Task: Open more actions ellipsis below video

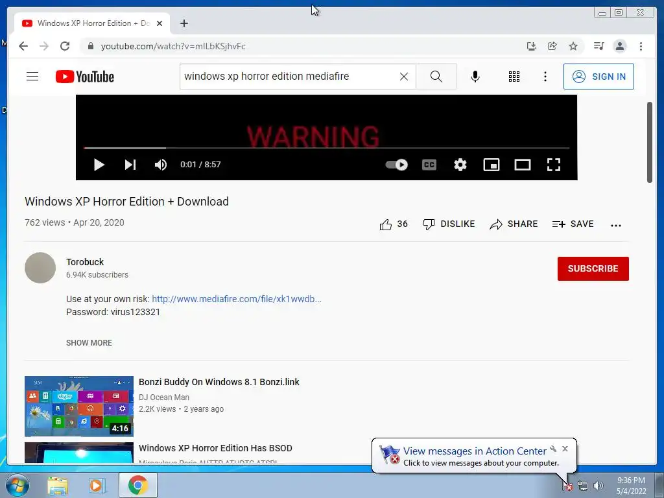Action: tap(616, 225)
